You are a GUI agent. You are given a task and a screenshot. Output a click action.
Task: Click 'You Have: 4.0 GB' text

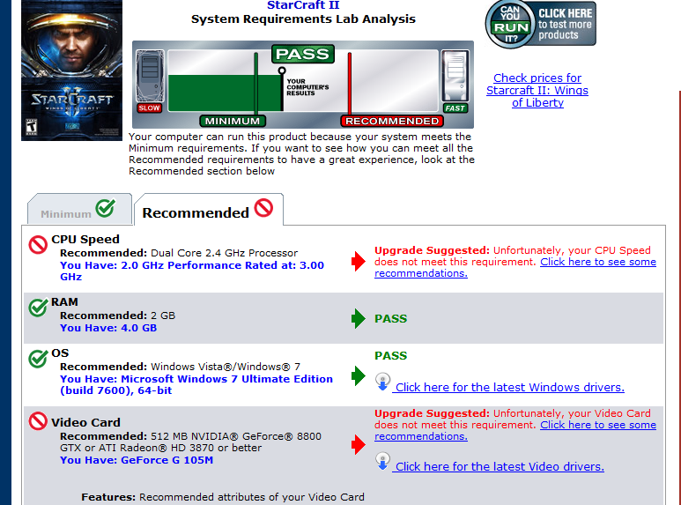click(108, 328)
